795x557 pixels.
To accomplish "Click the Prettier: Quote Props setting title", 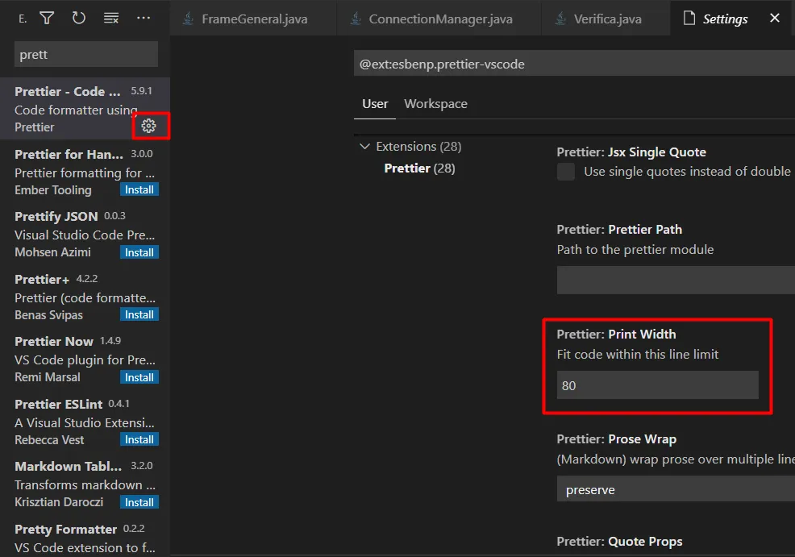I will pos(619,542).
